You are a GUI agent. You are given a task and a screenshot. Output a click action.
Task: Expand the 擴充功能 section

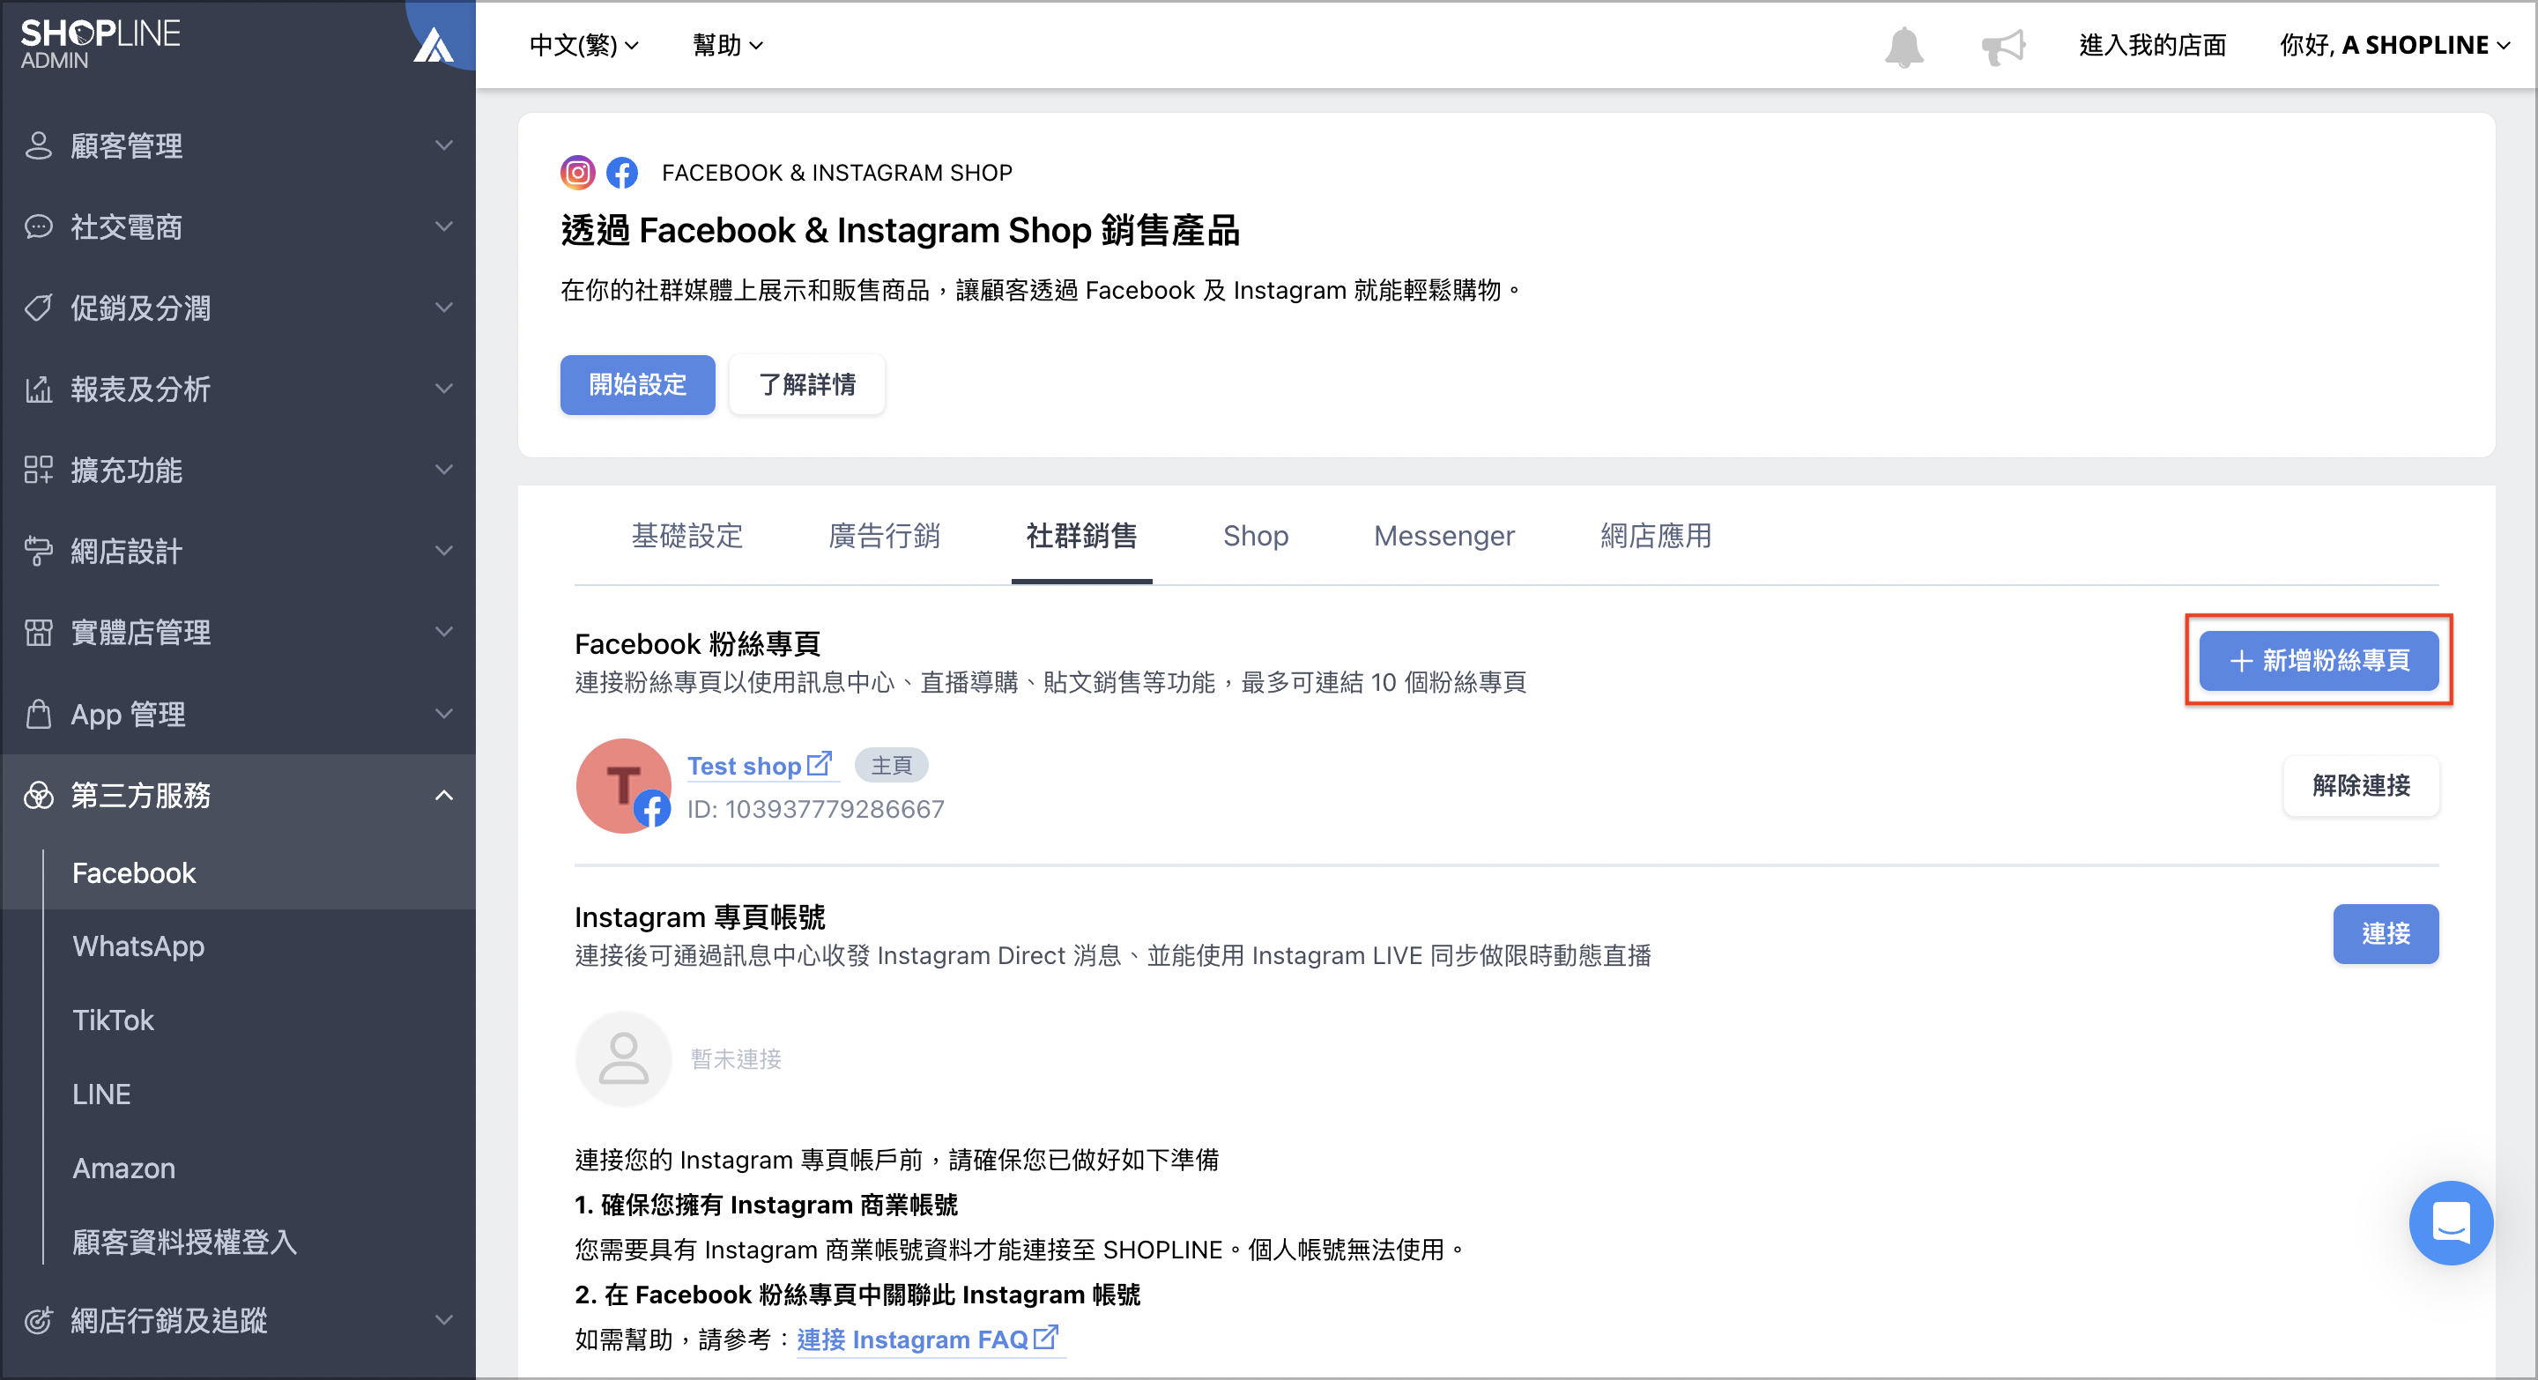(x=239, y=470)
